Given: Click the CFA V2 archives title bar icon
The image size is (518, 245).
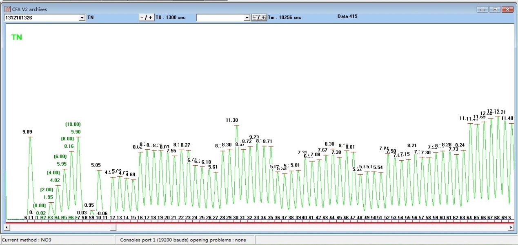Looking at the screenshot, I should [7, 9].
